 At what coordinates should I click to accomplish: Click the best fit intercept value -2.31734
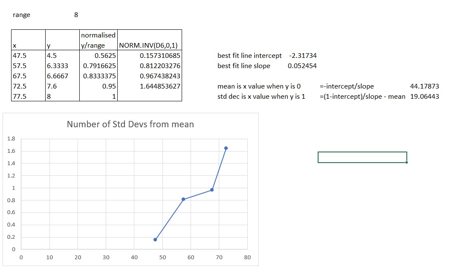click(x=302, y=55)
